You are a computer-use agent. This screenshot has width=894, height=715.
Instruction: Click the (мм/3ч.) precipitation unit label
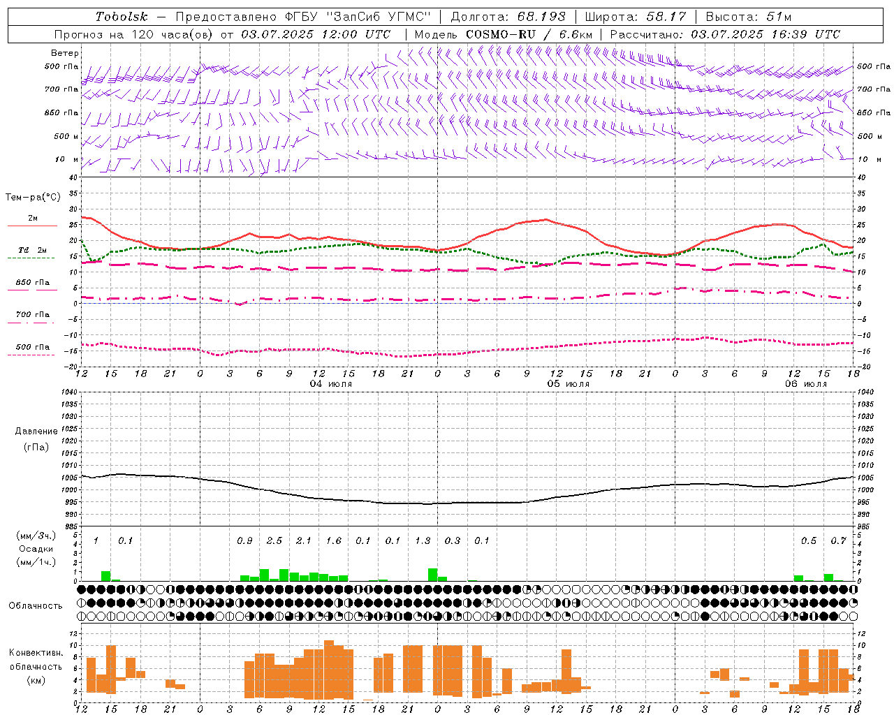click(x=36, y=536)
